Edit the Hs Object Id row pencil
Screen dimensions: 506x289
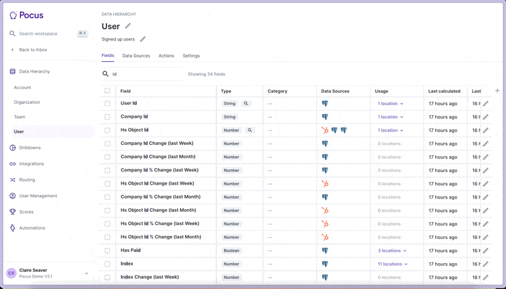(486, 130)
